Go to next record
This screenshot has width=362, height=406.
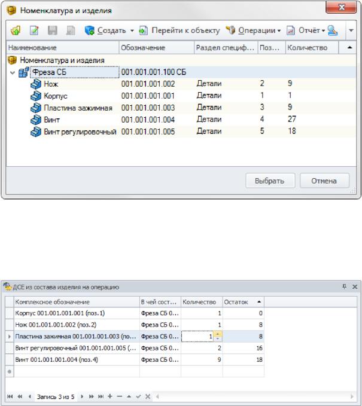point(82,396)
